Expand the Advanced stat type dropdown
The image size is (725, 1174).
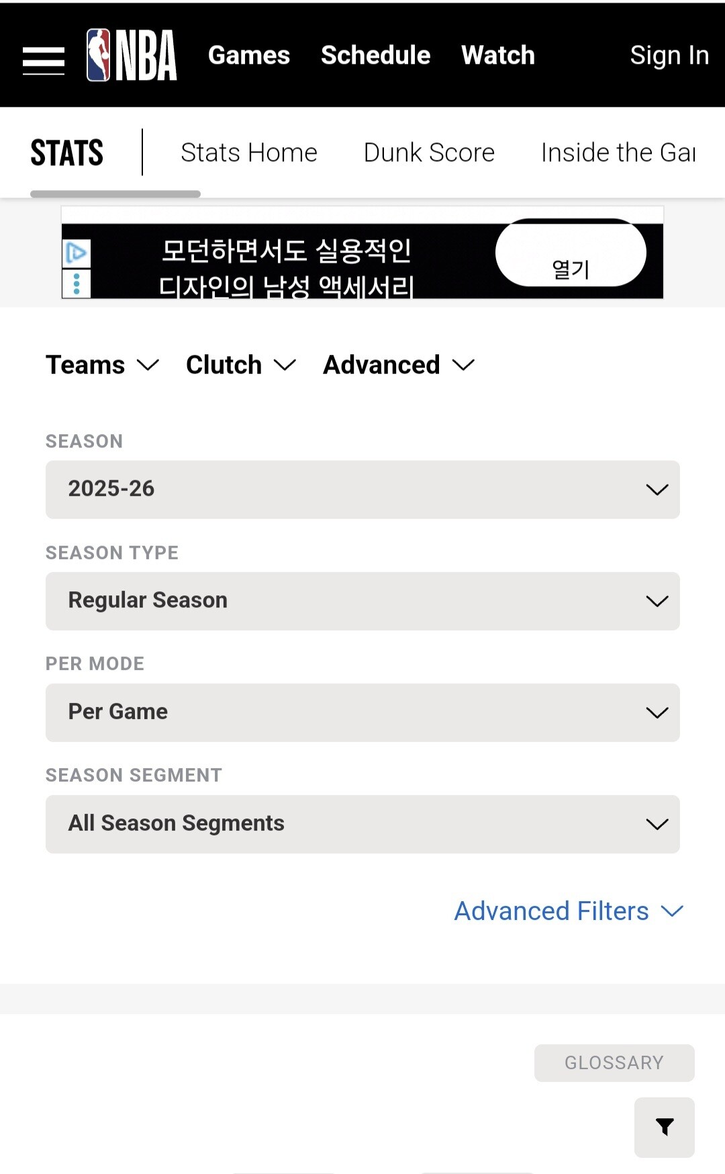pos(398,365)
